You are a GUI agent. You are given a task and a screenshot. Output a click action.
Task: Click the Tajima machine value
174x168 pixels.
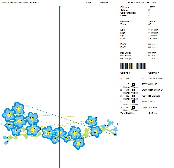pyautogui.click(x=152, y=21)
